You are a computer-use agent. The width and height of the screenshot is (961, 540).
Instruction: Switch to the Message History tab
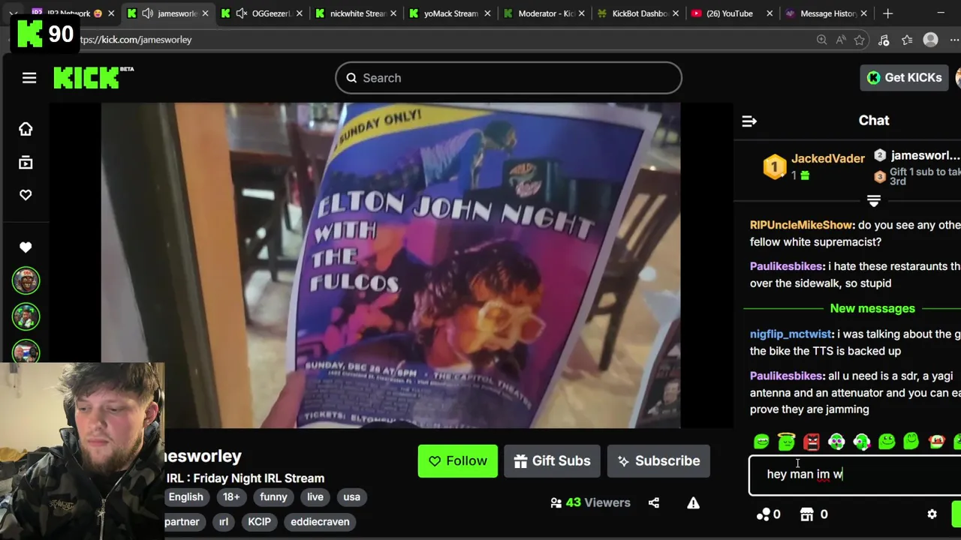click(x=826, y=13)
